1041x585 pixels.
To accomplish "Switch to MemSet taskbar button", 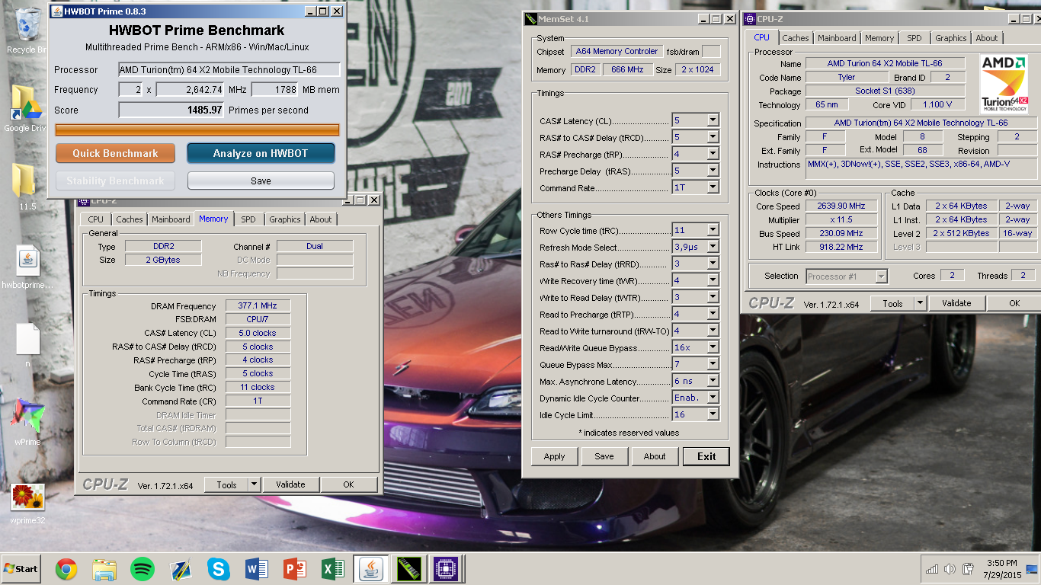I will 408,569.
